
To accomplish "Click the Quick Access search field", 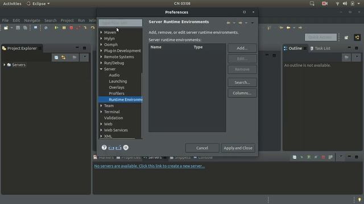I will pyautogui.click(x=321, y=37).
